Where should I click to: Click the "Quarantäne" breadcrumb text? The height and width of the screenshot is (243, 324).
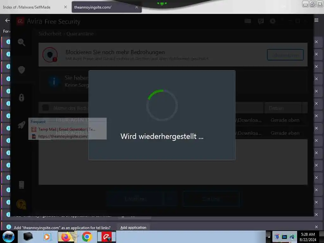click(80, 34)
